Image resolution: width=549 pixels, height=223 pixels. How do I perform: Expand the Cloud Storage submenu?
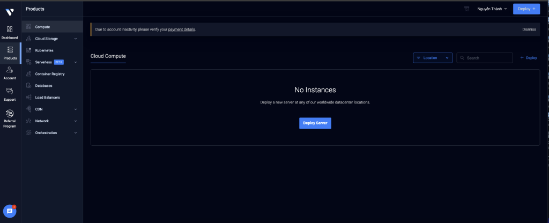75,39
